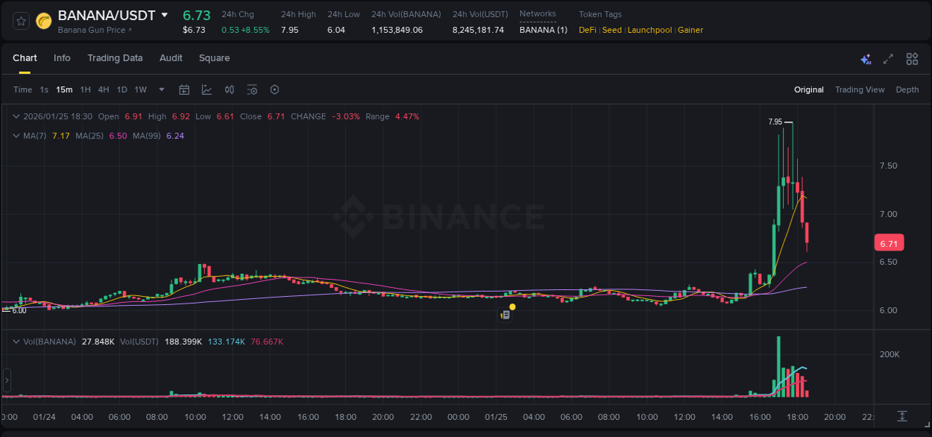Open the extra timeframes dropdown arrow
This screenshot has height=437, width=932.
(160, 89)
